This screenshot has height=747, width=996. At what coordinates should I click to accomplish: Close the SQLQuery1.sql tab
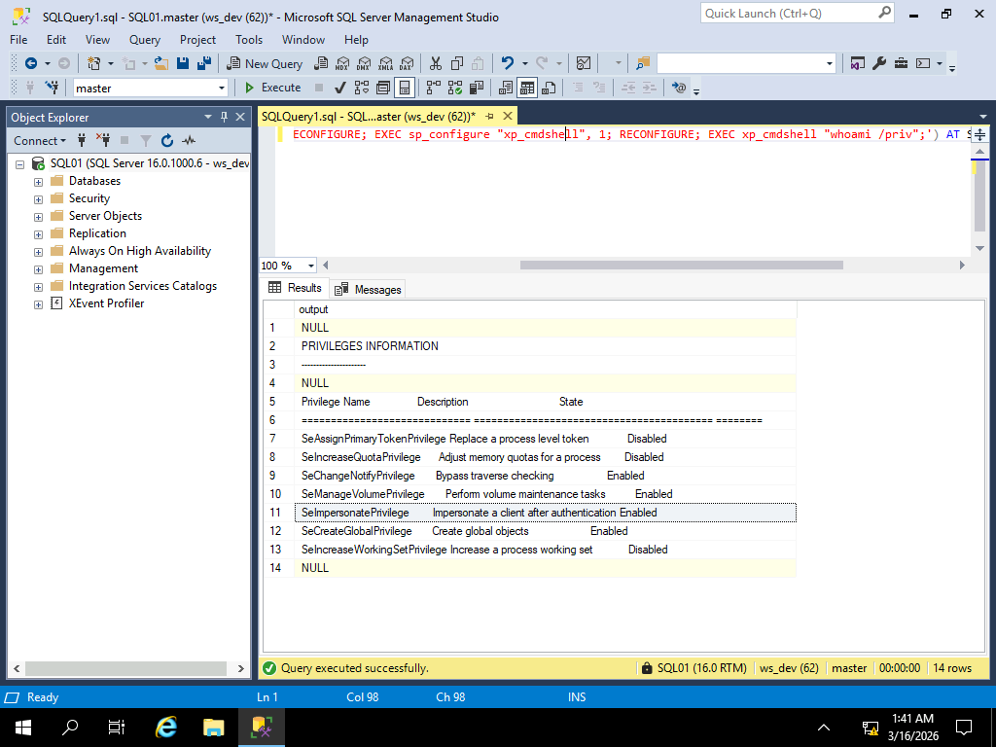(508, 116)
